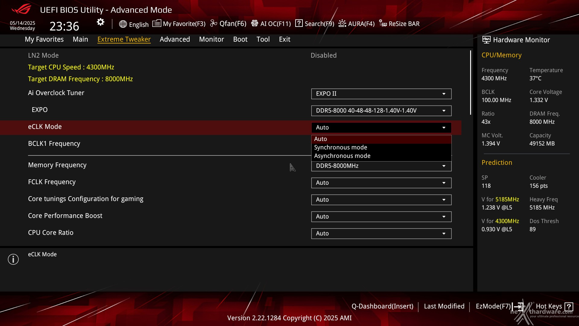Click the Hot Keys question mark icon
This screenshot has height=326, width=579.
[x=569, y=307]
